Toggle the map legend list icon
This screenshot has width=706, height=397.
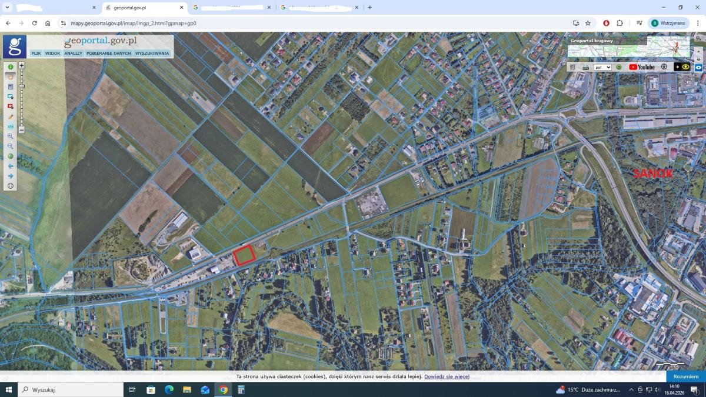tap(572, 67)
